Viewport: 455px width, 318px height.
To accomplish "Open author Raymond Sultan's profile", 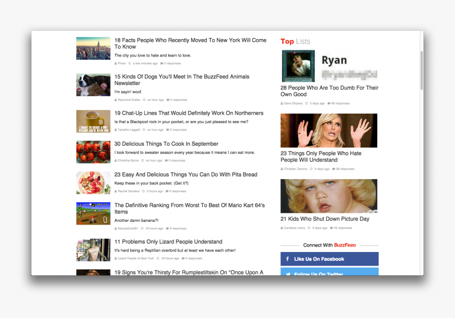I will (129, 100).
